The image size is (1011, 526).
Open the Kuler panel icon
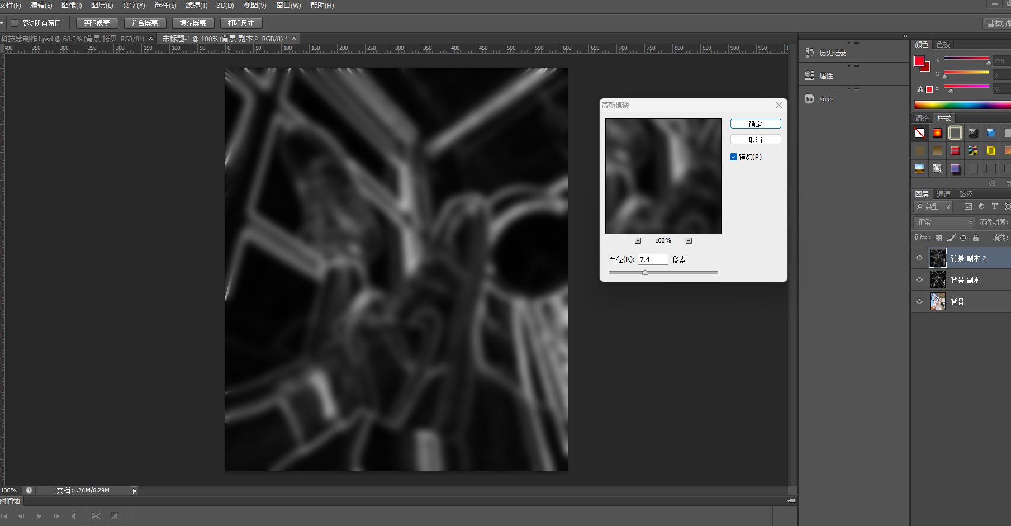[809, 98]
